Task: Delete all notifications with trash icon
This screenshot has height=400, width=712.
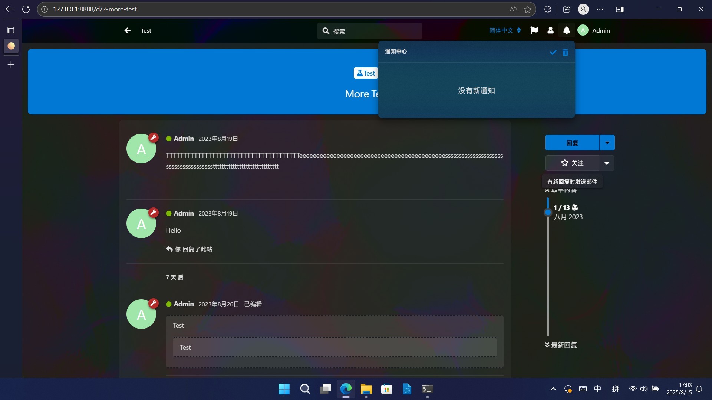Action: point(565,52)
